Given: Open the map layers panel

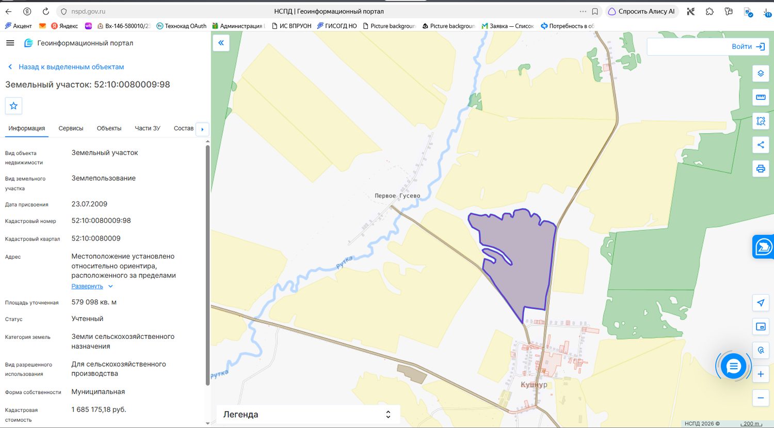Looking at the screenshot, I should [761, 74].
